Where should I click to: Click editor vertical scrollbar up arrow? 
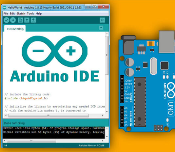tap(107, 34)
